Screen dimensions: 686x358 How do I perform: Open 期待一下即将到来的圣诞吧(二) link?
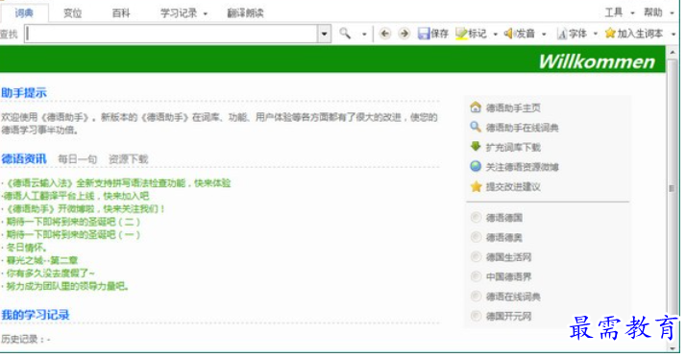73,222
